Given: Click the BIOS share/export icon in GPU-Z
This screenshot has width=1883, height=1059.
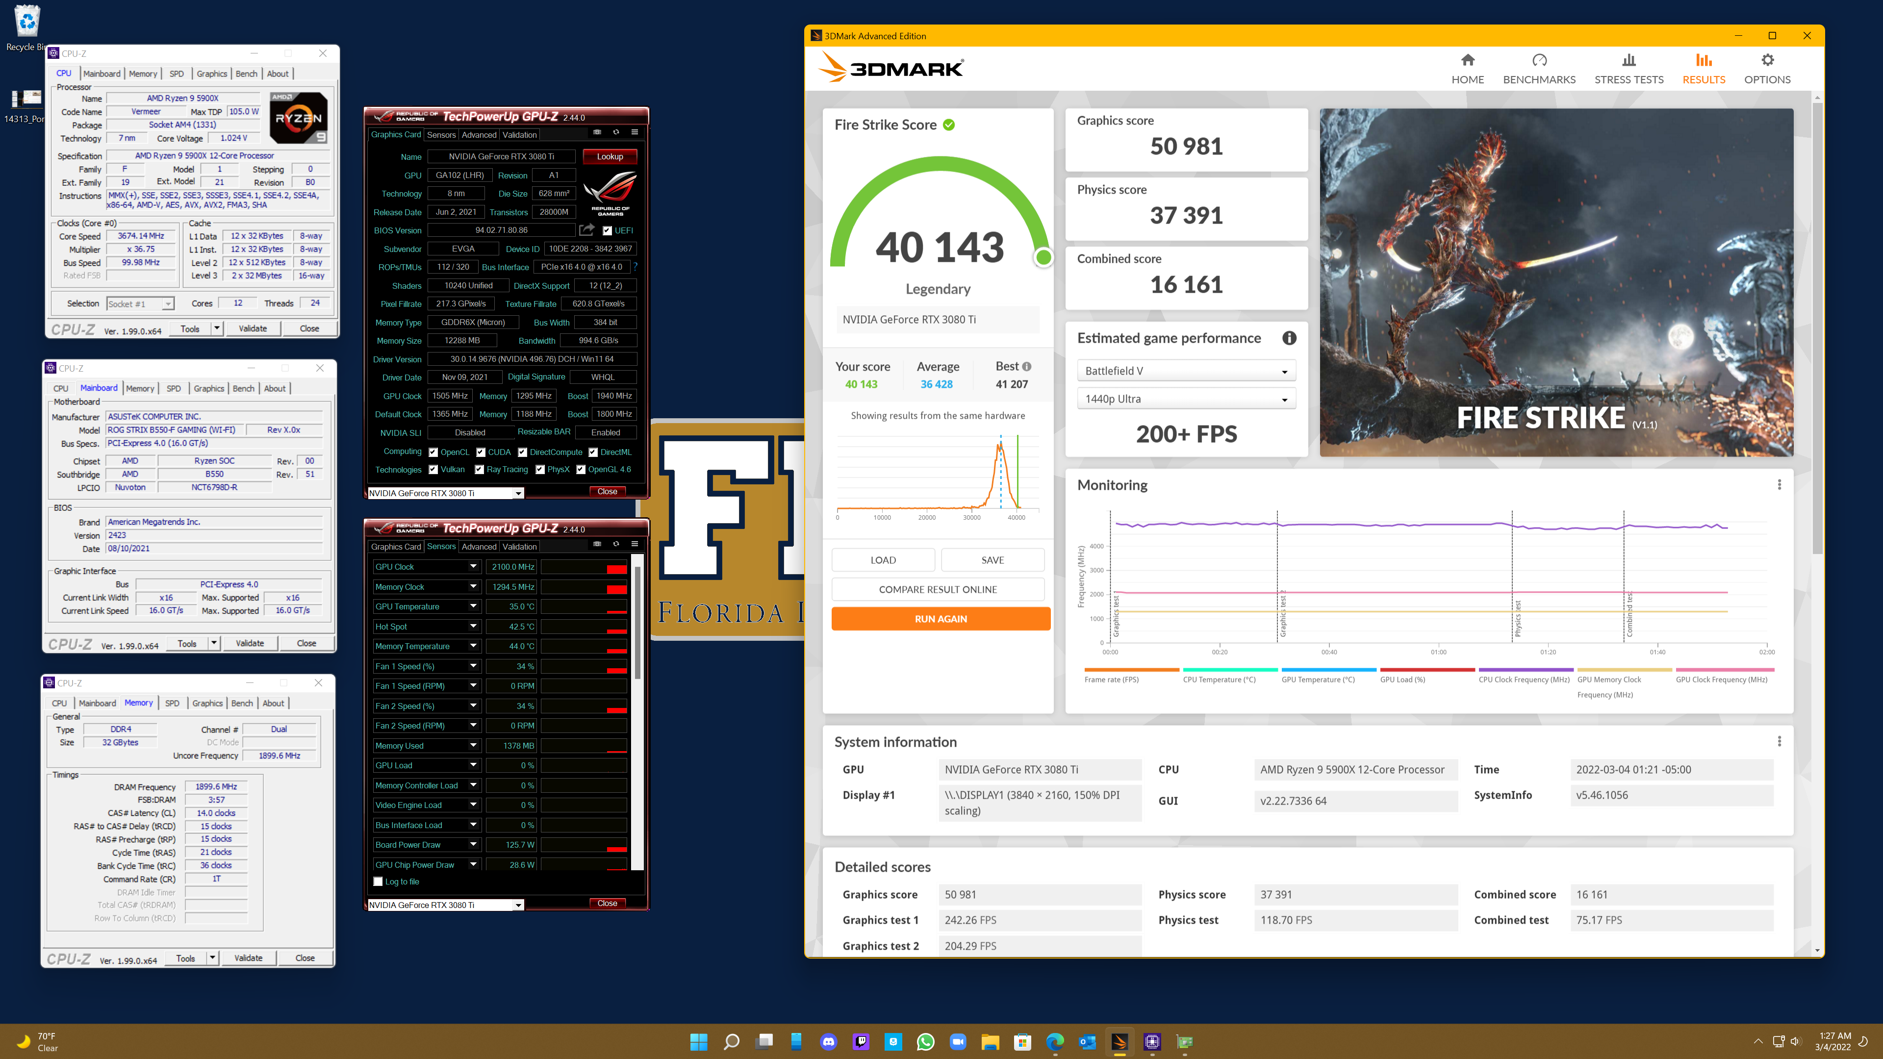Looking at the screenshot, I should 586,229.
